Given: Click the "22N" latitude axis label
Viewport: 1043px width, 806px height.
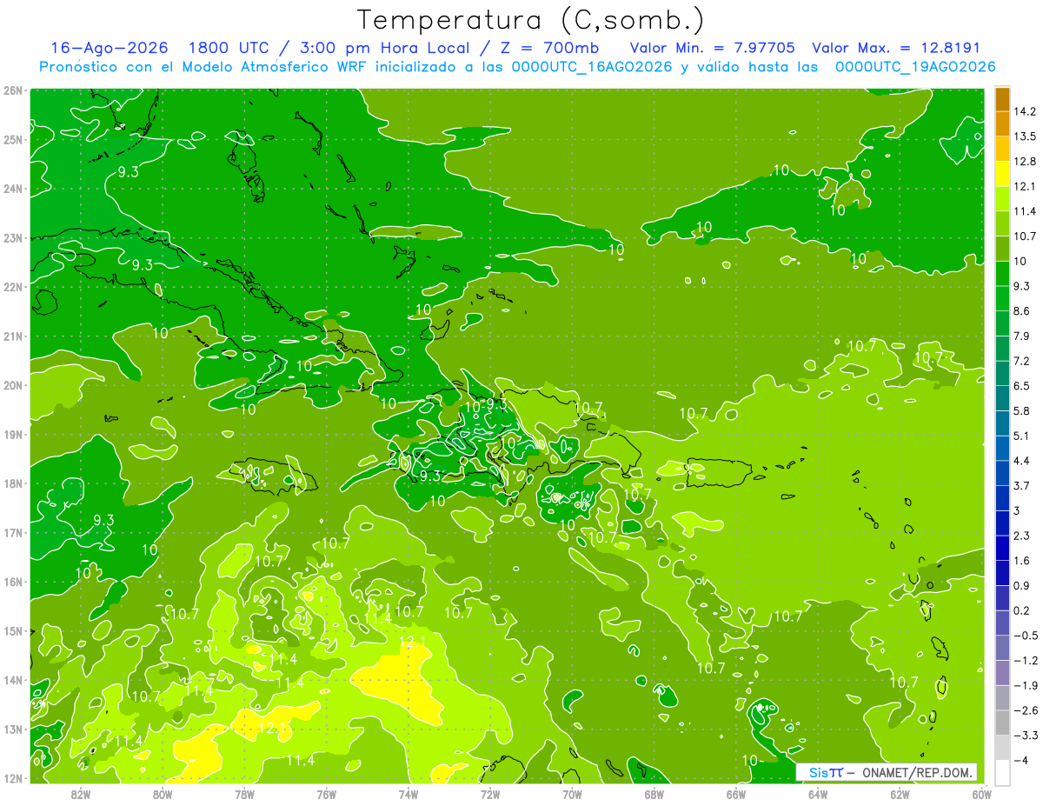Looking at the screenshot, I should point(13,287).
